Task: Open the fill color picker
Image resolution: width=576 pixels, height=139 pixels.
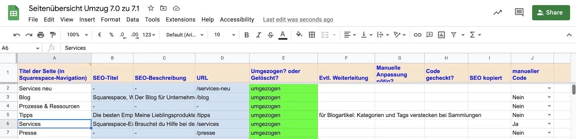Action: 299,34
